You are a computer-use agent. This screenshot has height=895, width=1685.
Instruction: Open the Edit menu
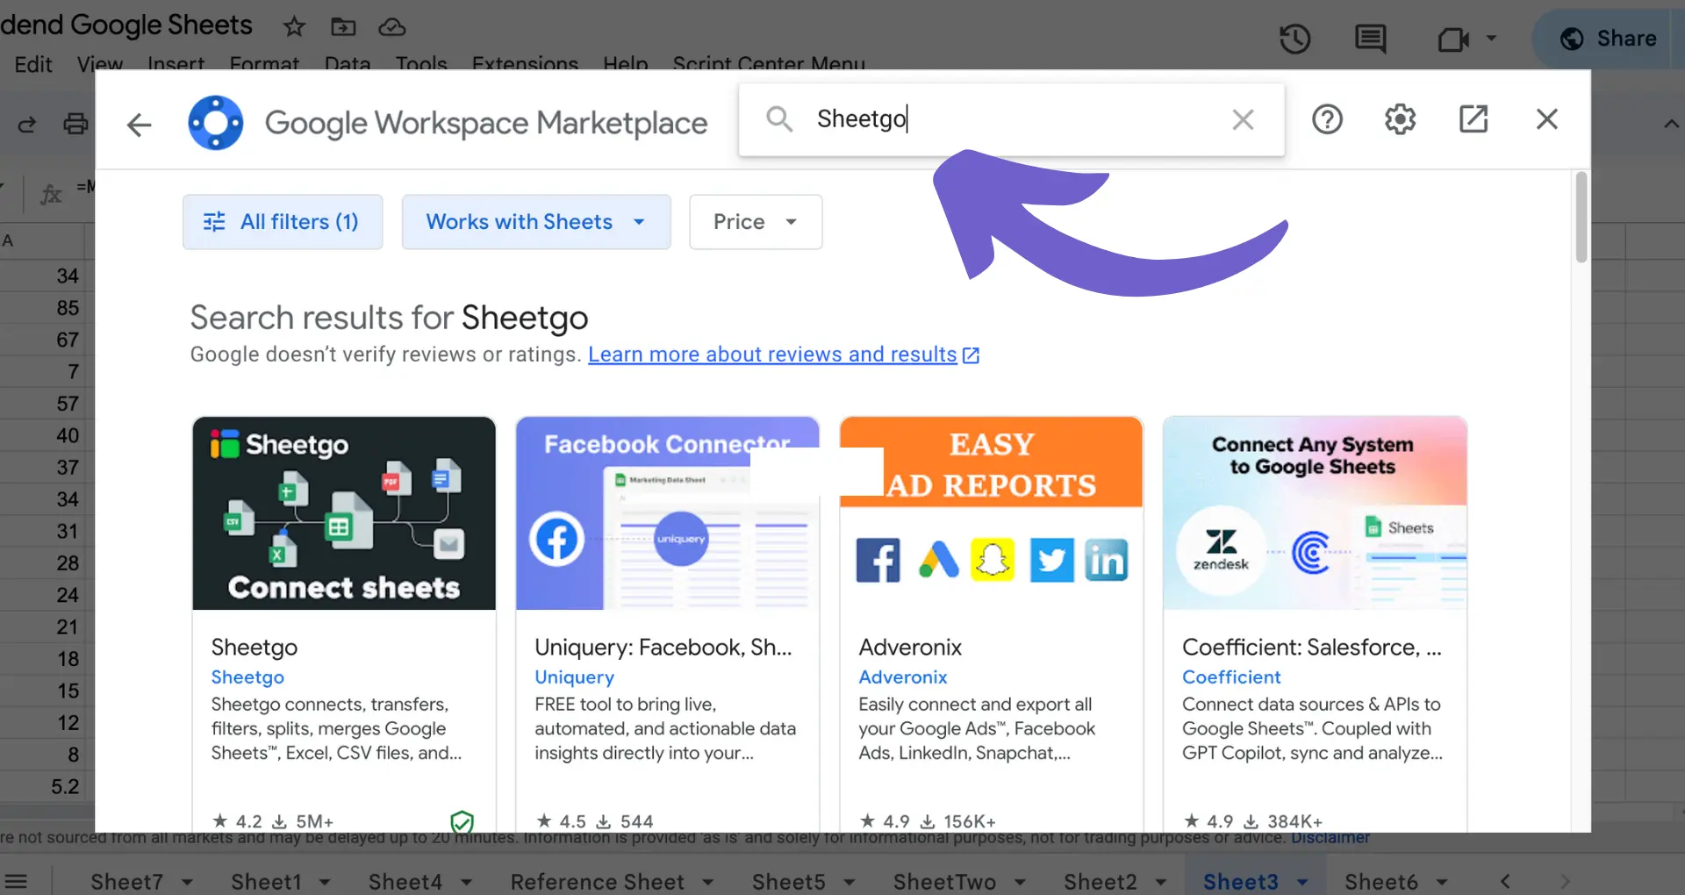33,64
